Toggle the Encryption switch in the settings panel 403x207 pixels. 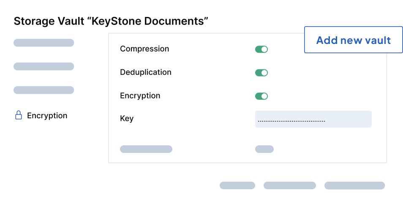click(x=261, y=96)
